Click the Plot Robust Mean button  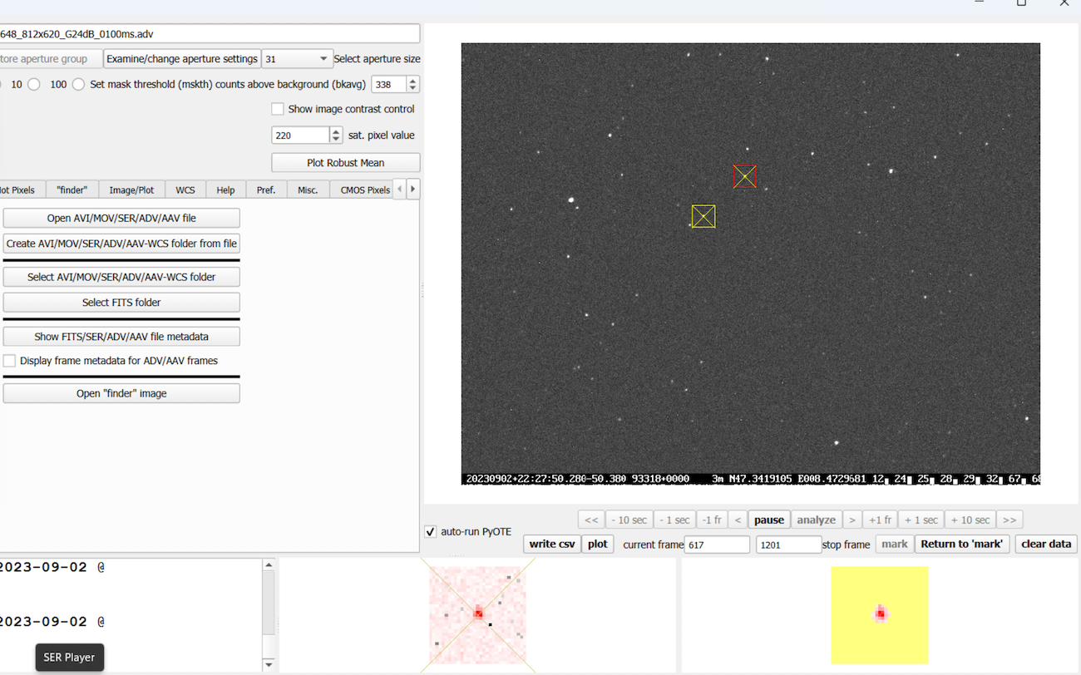(x=345, y=162)
